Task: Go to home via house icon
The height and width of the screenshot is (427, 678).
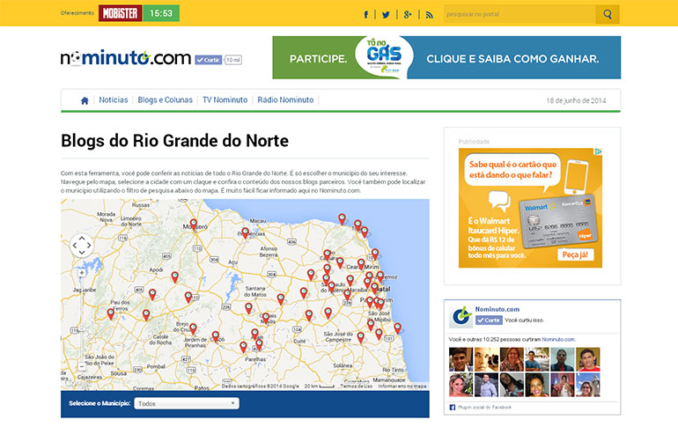Action: tap(85, 100)
